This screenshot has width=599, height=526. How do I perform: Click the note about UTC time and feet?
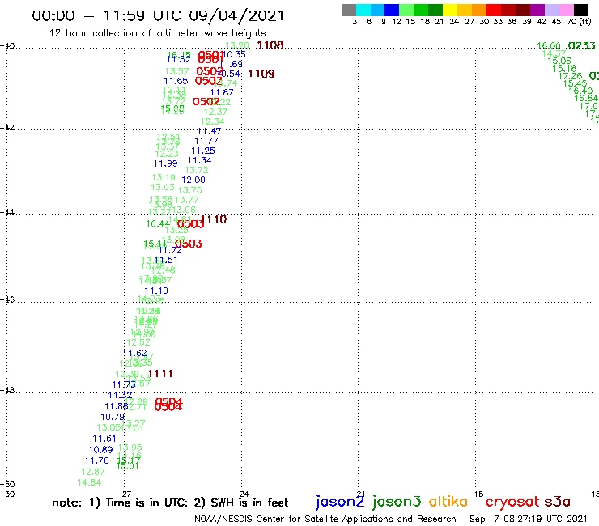point(170,503)
